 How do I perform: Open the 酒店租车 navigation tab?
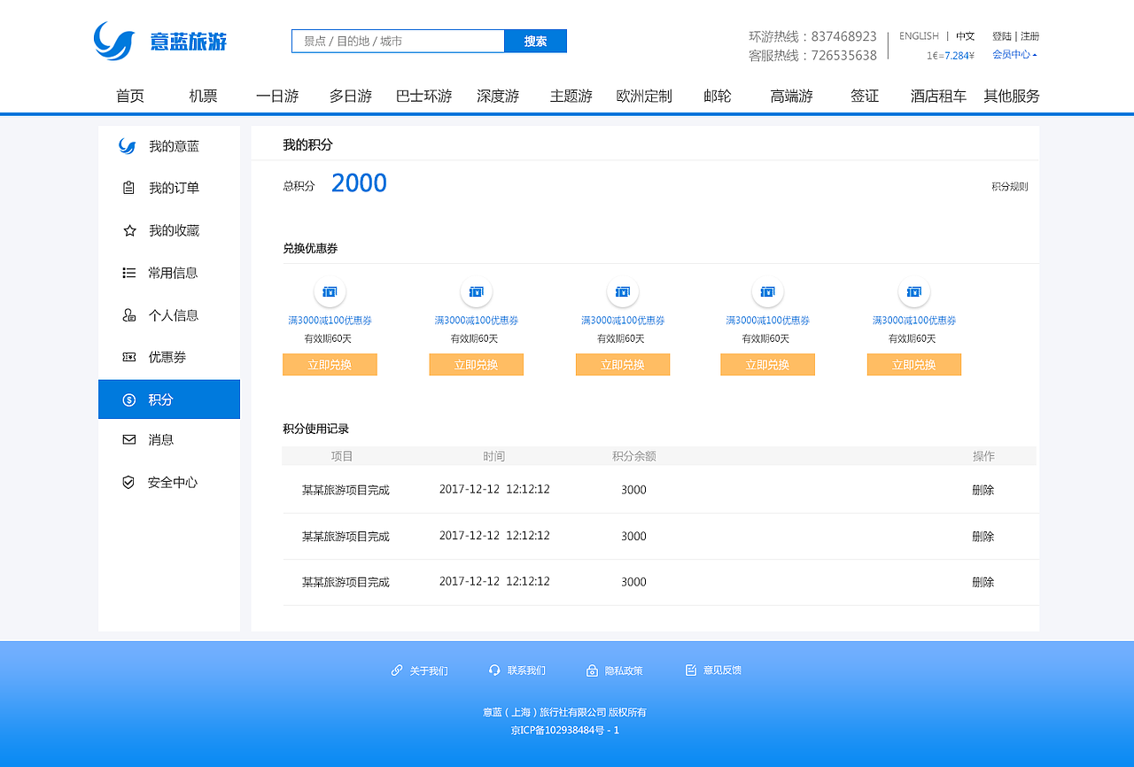tap(938, 97)
